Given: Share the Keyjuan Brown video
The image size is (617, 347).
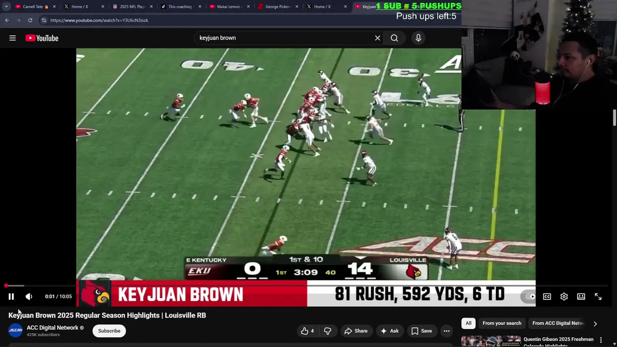Looking at the screenshot, I should click(356, 331).
